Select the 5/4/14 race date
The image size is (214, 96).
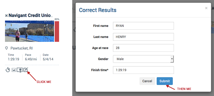point(48,59)
